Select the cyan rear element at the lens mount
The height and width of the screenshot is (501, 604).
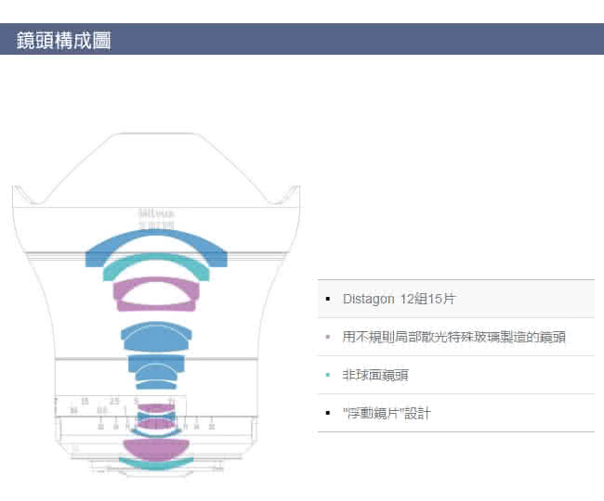click(x=156, y=463)
